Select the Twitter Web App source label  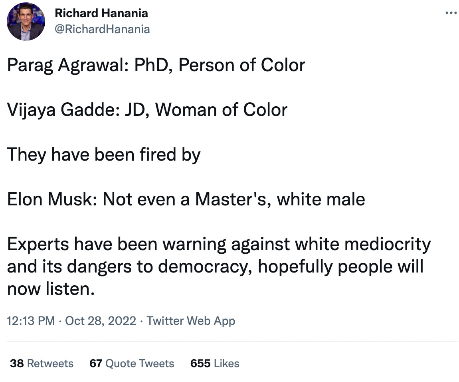coord(191,320)
